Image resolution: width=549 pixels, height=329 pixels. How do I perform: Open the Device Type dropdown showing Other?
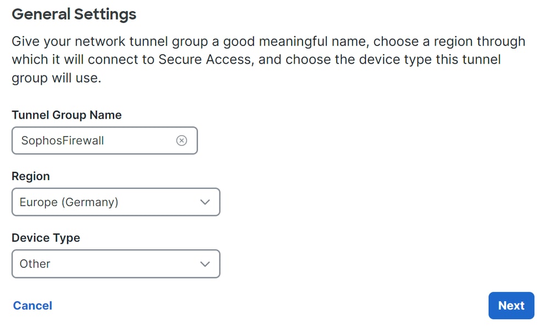tap(116, 264)
